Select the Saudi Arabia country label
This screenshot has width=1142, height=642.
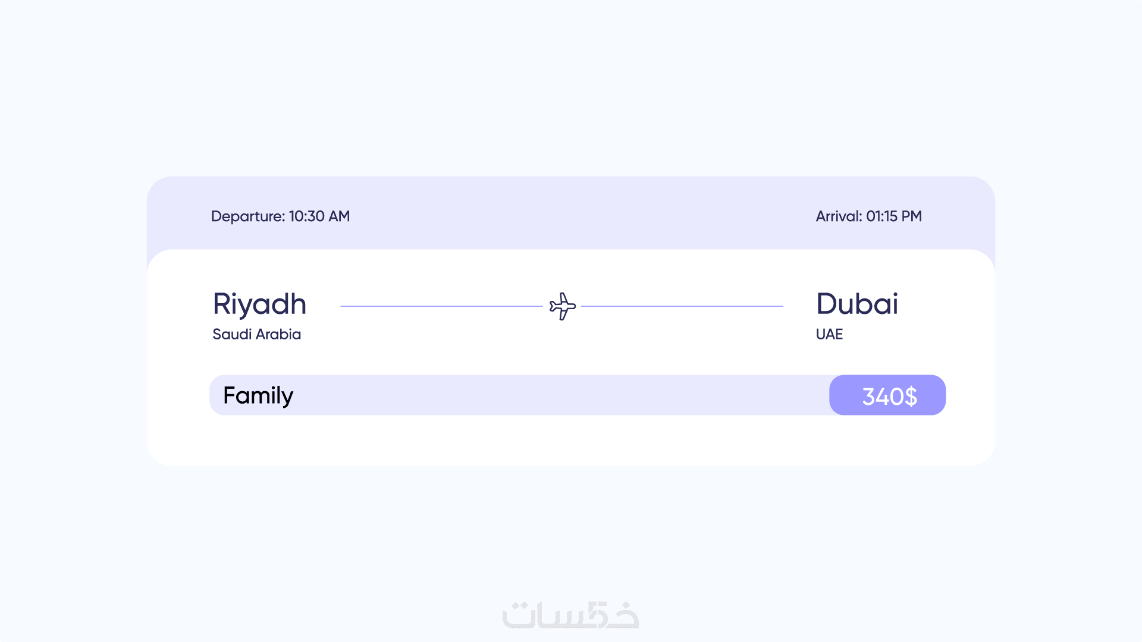[256, 334]
